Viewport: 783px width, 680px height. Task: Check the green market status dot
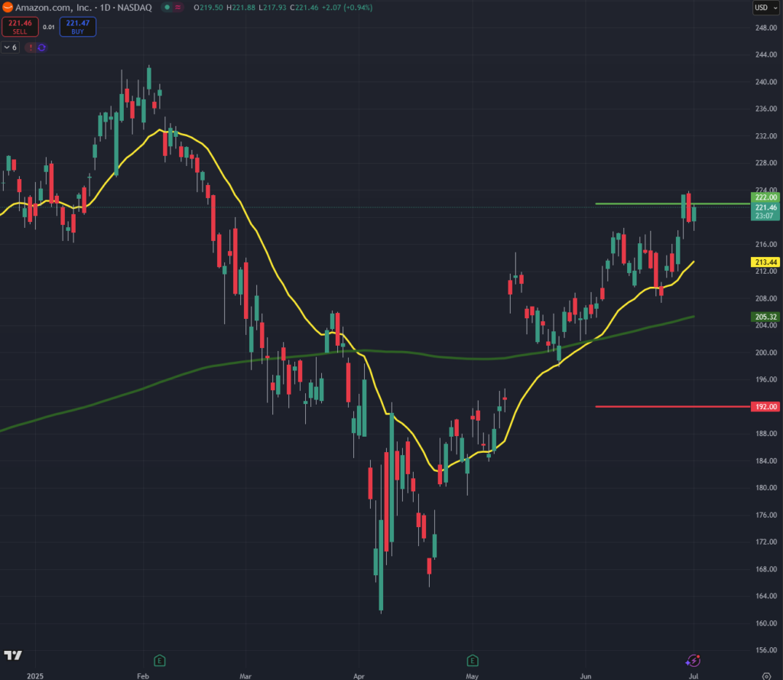point(167,8)
